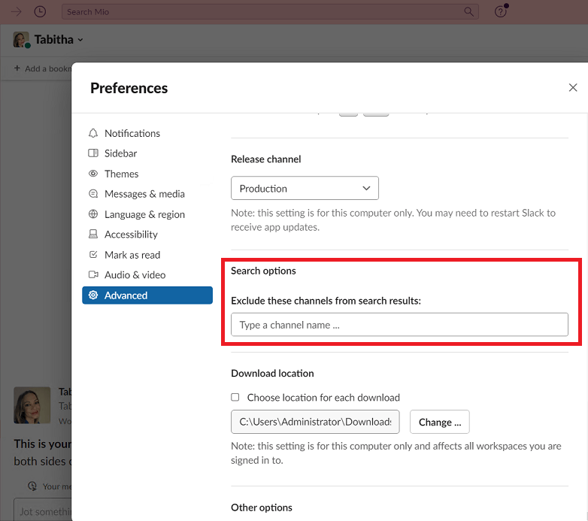Click the exclude channels name field

[399, 325]
